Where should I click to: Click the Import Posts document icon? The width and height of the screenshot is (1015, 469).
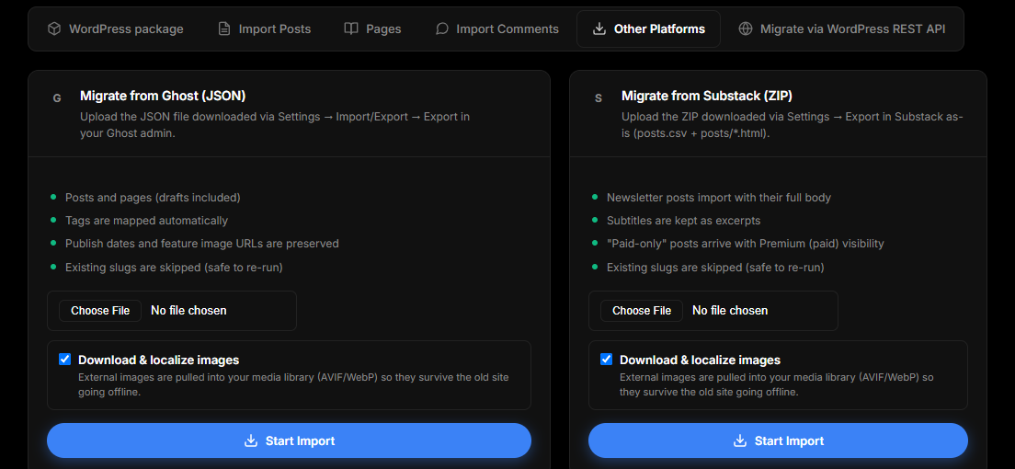click(224, 29)
